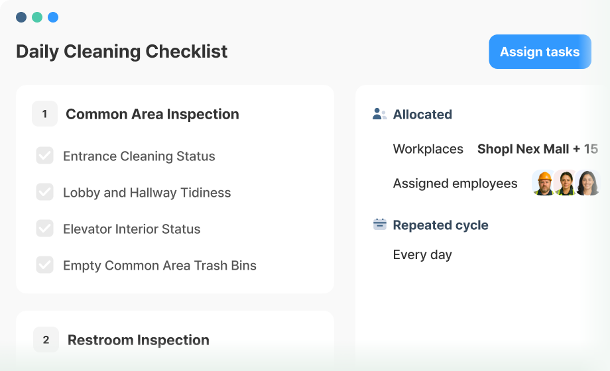The image size is (610, 371).
Task: Click the section number 2 badge
Action: click(x=46, y=339)
